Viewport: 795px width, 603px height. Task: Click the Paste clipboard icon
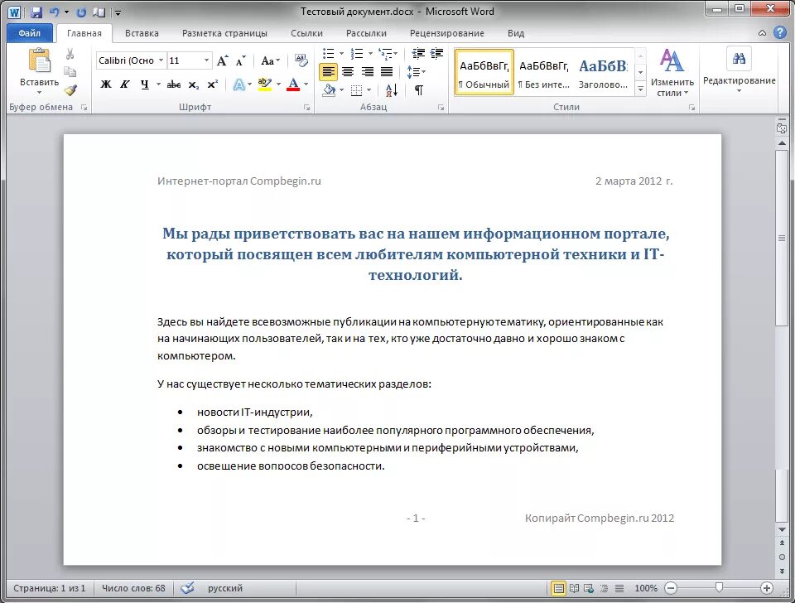click(x=39, y=60)
